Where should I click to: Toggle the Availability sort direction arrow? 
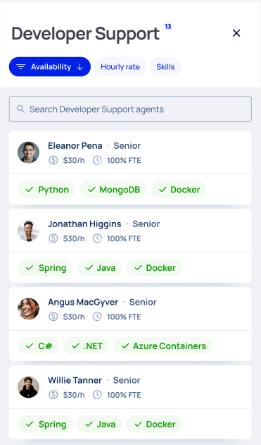(79, 67)
